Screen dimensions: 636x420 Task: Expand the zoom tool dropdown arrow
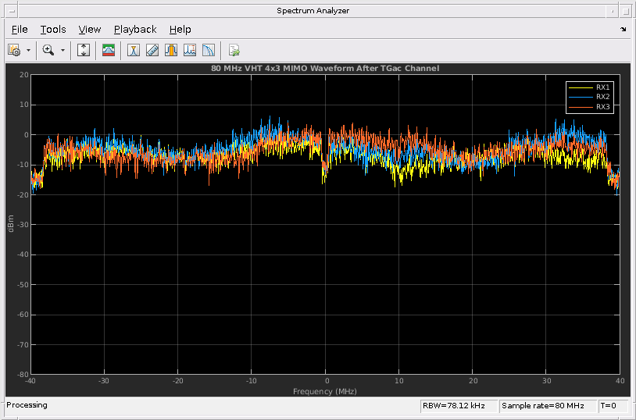[x=63, y=50]
